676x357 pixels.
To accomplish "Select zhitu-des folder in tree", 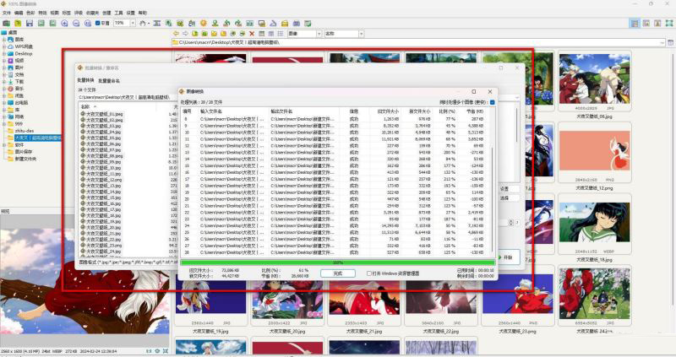I will [x=25, y=131].
